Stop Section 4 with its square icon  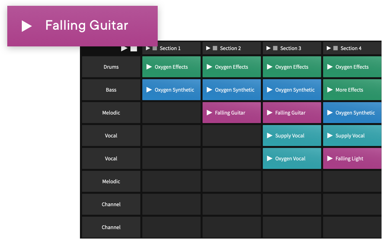point(336,48)
